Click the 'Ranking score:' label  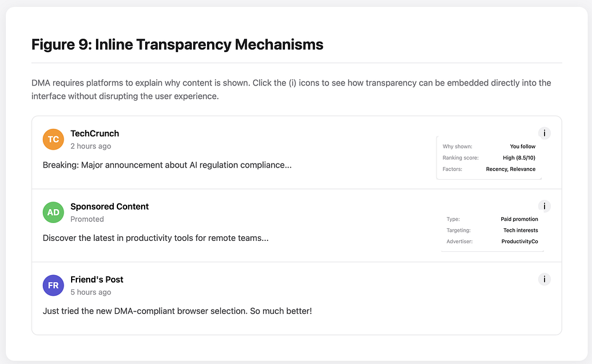(460, 158)
